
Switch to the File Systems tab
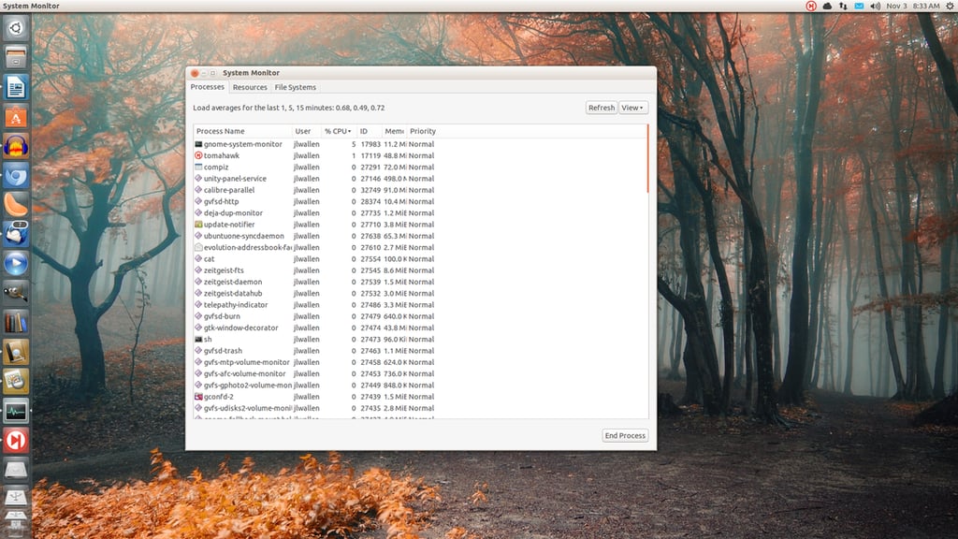[x=295, y=87]
